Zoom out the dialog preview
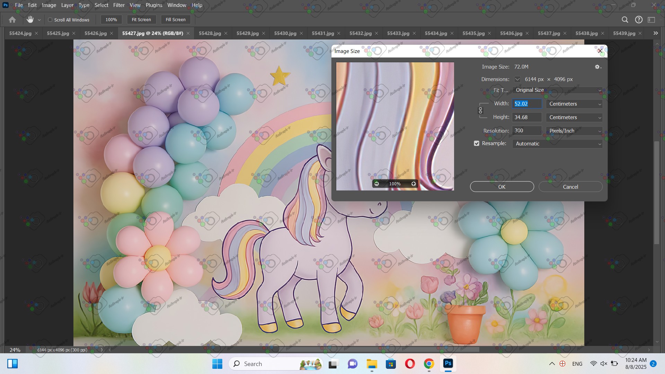 click(x=377, y=184)
